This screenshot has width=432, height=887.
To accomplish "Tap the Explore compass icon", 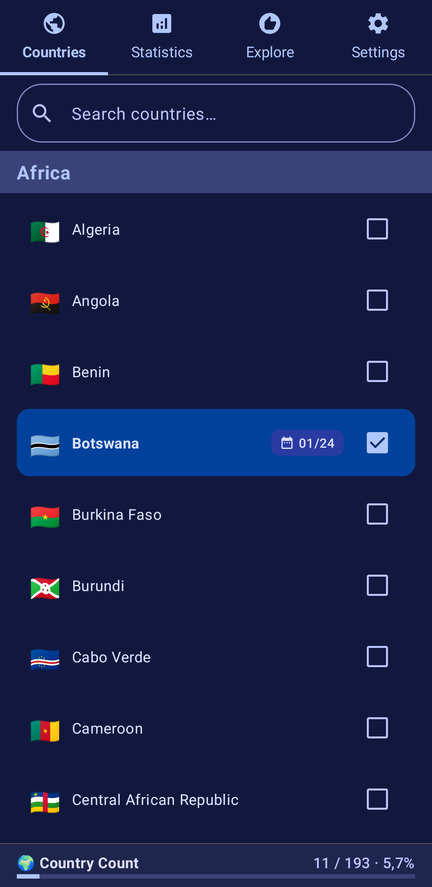I will 270,24.
